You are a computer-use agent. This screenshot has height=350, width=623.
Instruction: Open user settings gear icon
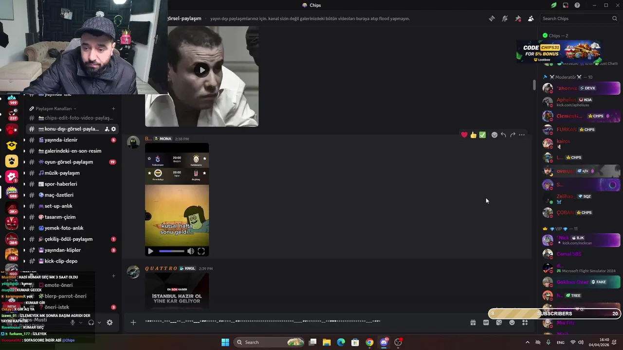[x=110, y=322]
